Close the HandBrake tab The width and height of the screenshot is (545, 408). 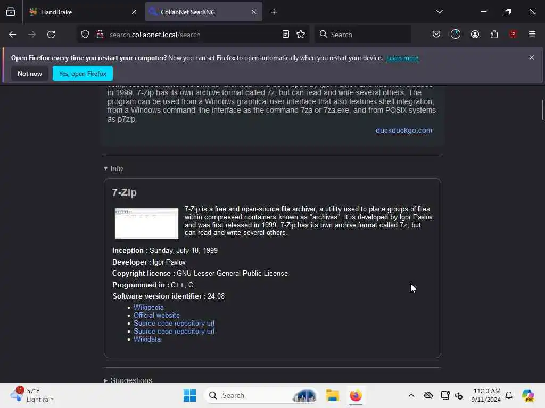pyautogui.click(x=134, y=12)
